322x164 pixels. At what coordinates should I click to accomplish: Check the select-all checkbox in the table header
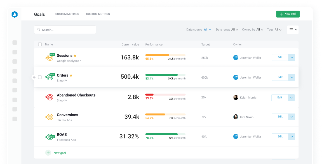[x=40, y=44]
